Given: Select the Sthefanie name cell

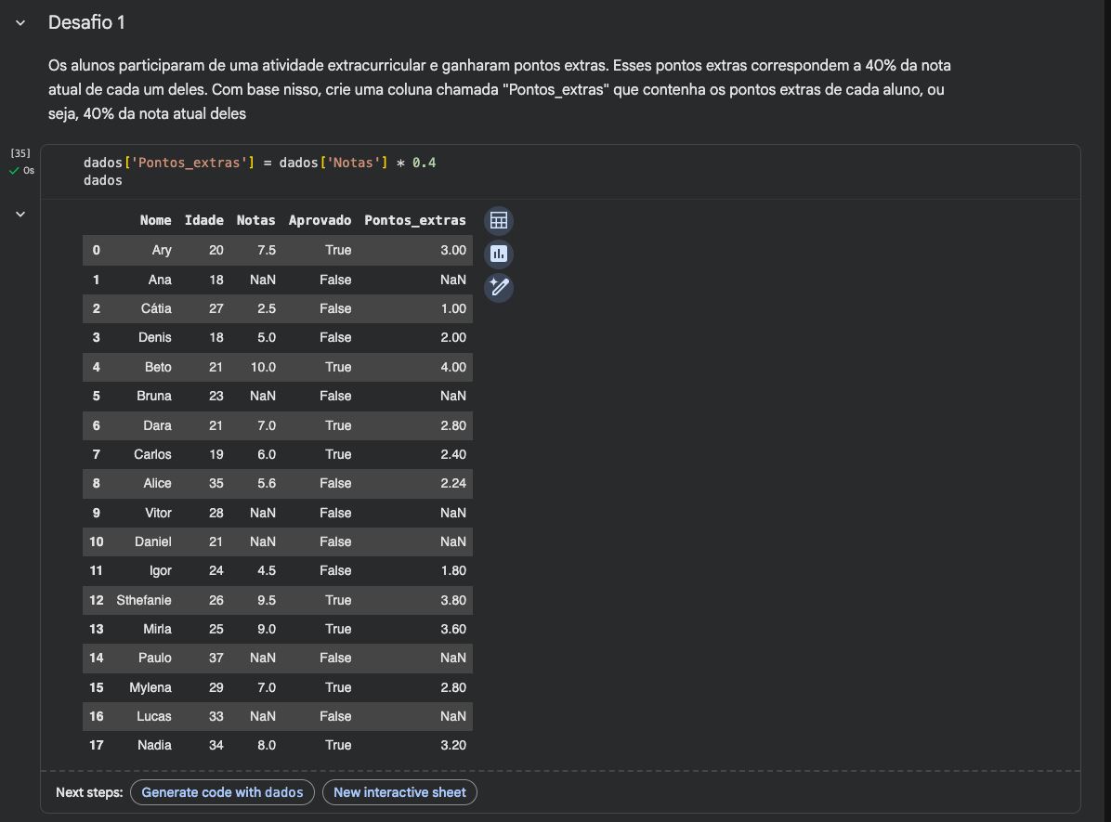Looking at the screenshot, I should pyautogui.click(x=144, y=600).
